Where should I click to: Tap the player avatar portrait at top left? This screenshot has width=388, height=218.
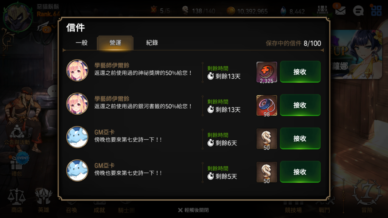(18, 17)
